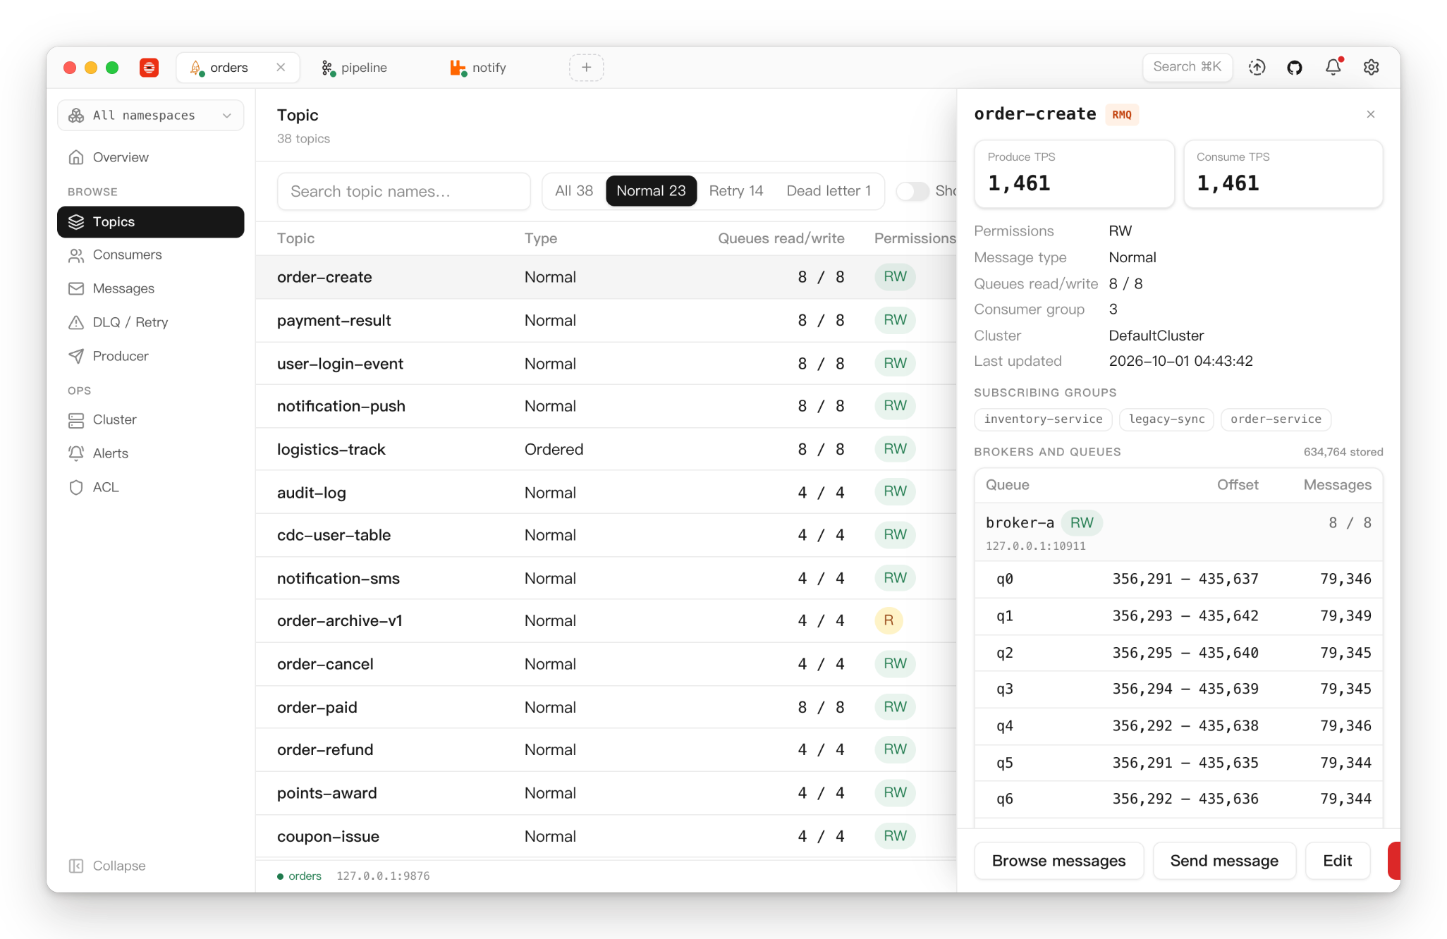Select the notification-push topic row
Image resolution: width=1447 pixels, height=939 pixels.
(606, 406)
